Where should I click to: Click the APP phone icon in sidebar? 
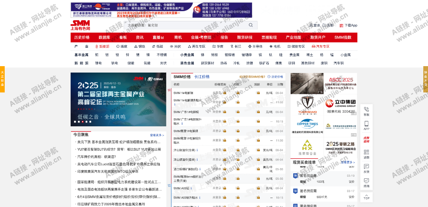click(366, 124)
